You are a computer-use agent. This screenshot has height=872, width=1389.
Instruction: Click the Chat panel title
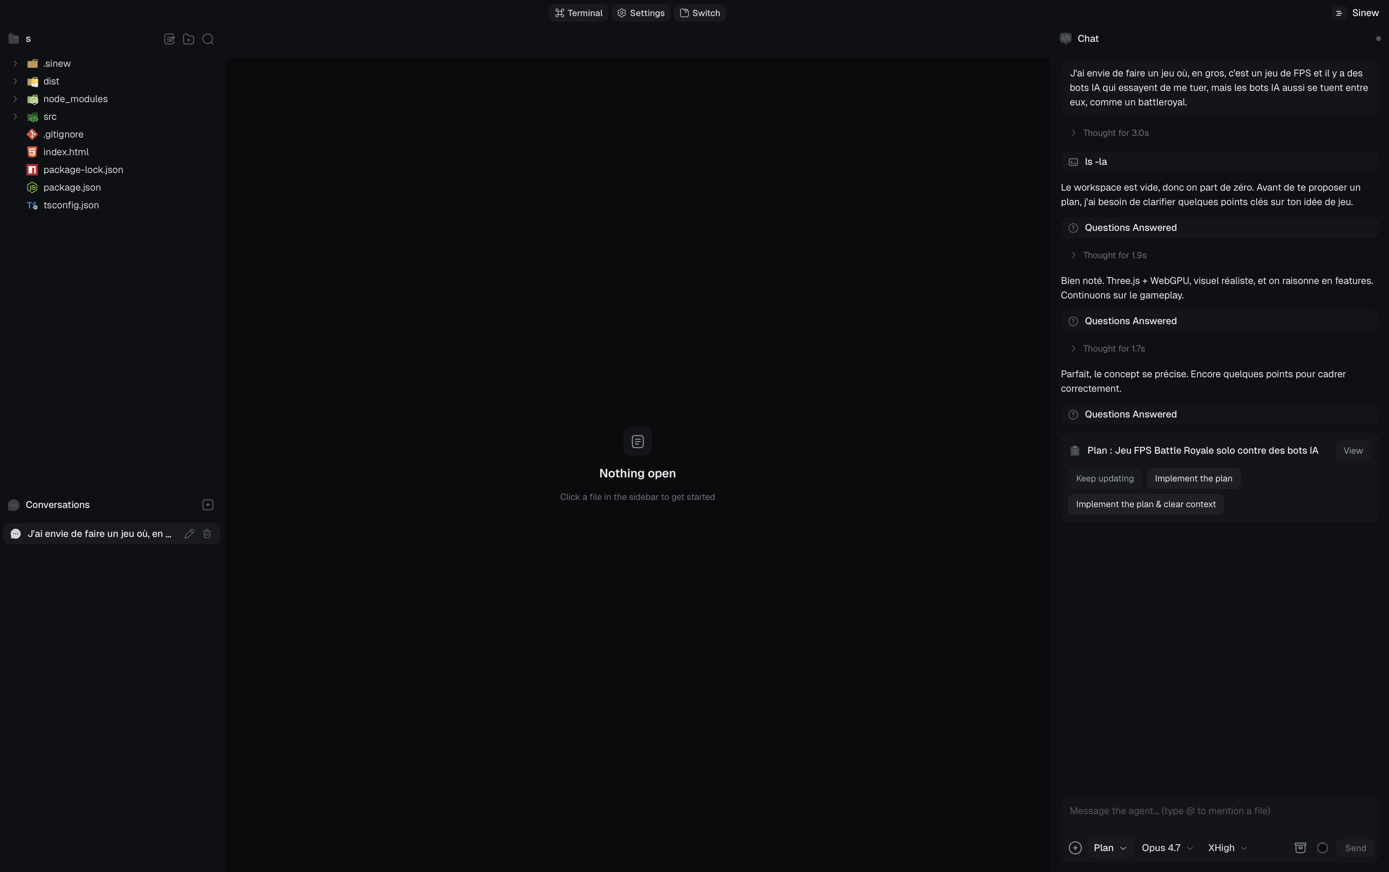click(x=1087, y=39)
